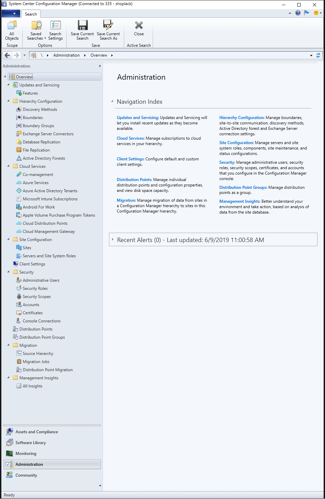
Task: Select All Insights tree item
Action: 29,386
